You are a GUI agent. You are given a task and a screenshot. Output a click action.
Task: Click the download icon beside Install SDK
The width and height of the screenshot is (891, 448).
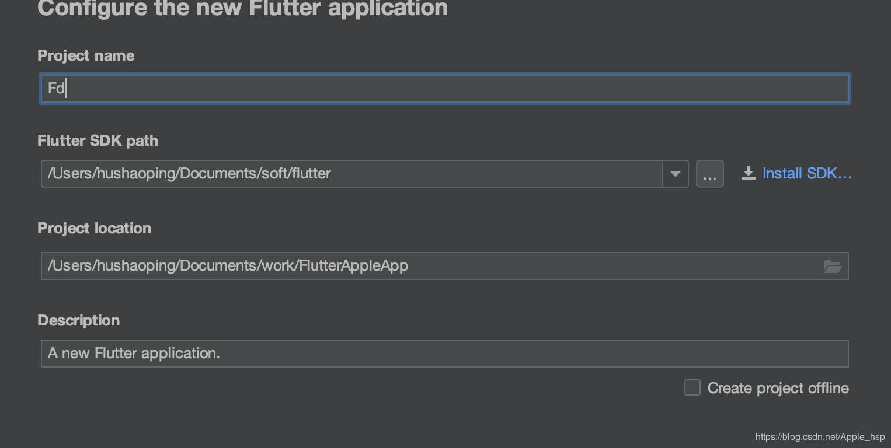pyautogui.click(x=748, y=173)
